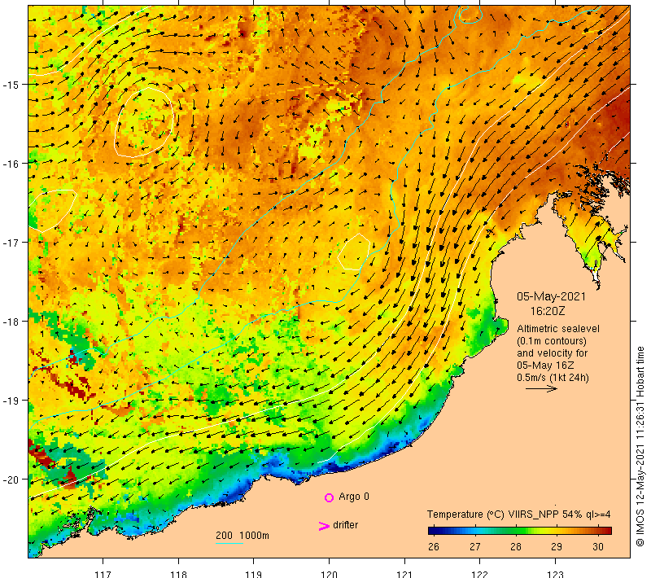Click the white closed contour near 117.5, -15.5
Screen dimensions: 651x578
[x=144, y=122]
